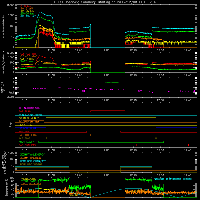
Task: Select the FLARE_FLAG label
Action: point(26,125)
